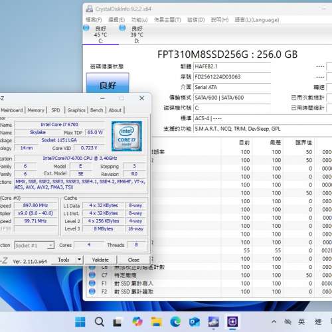332x332 pixels.
Task: Expand the Tools dropdown arrow in CPU-Z
Action: coord(79,260)
